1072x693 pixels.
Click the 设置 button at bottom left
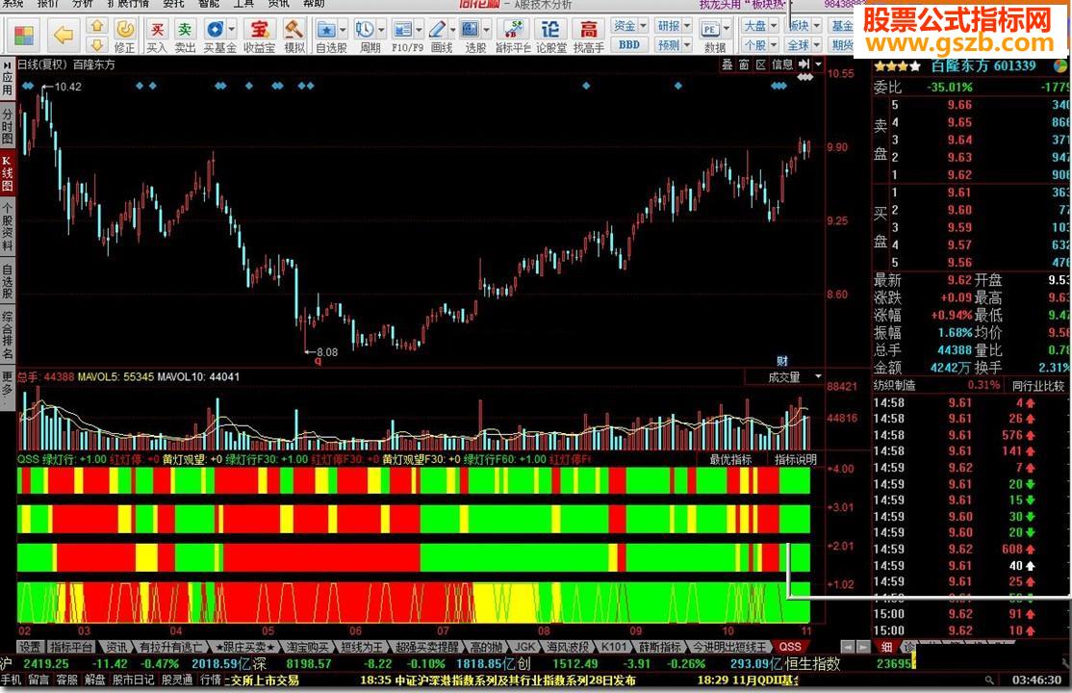pyautogui.click(x=30, y=647)
